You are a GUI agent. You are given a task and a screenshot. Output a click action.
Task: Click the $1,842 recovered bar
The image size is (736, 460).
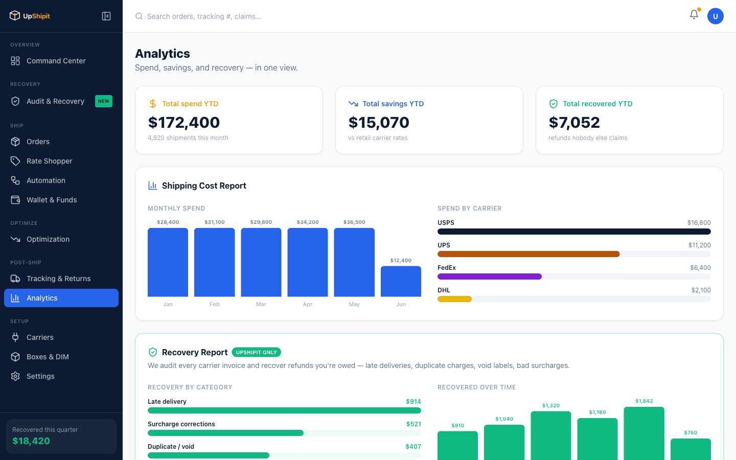pyautogui.click(x=644, y=433)
